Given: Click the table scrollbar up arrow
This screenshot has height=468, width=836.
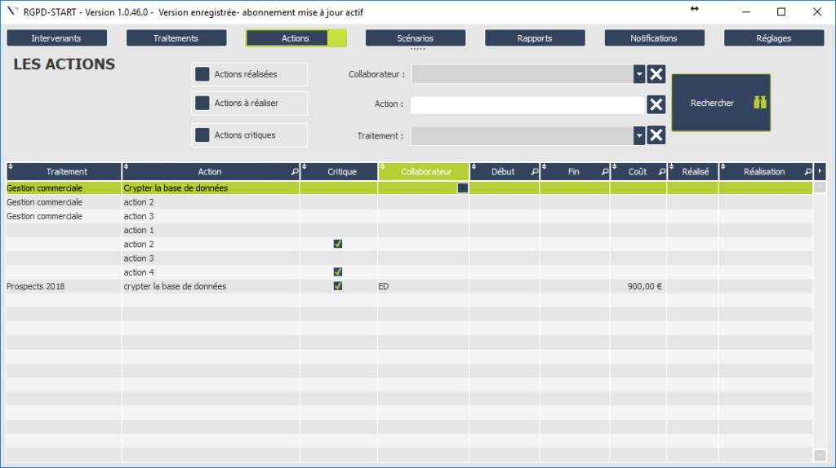Looking at the screenshot, I should tap(820, 187).
